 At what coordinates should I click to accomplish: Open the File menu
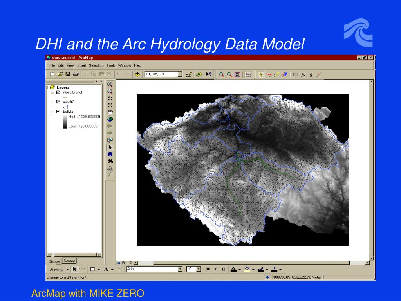tap(52, 65)
